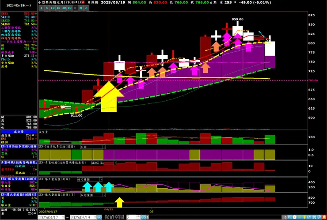Click the 700.06 price marker on axis
This screenshot has height=220, width=327.
click(x=313, y=80)
